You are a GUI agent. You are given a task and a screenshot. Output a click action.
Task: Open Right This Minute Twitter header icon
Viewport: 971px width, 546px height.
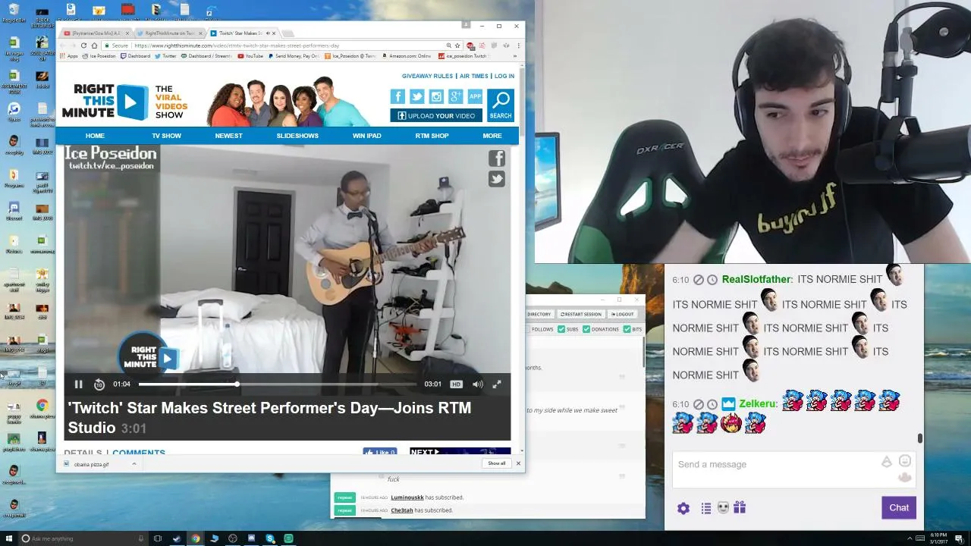point(417,96)
